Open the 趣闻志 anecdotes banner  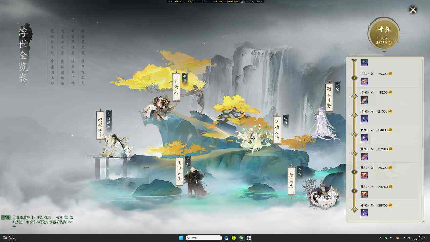(x=291, y=180)
